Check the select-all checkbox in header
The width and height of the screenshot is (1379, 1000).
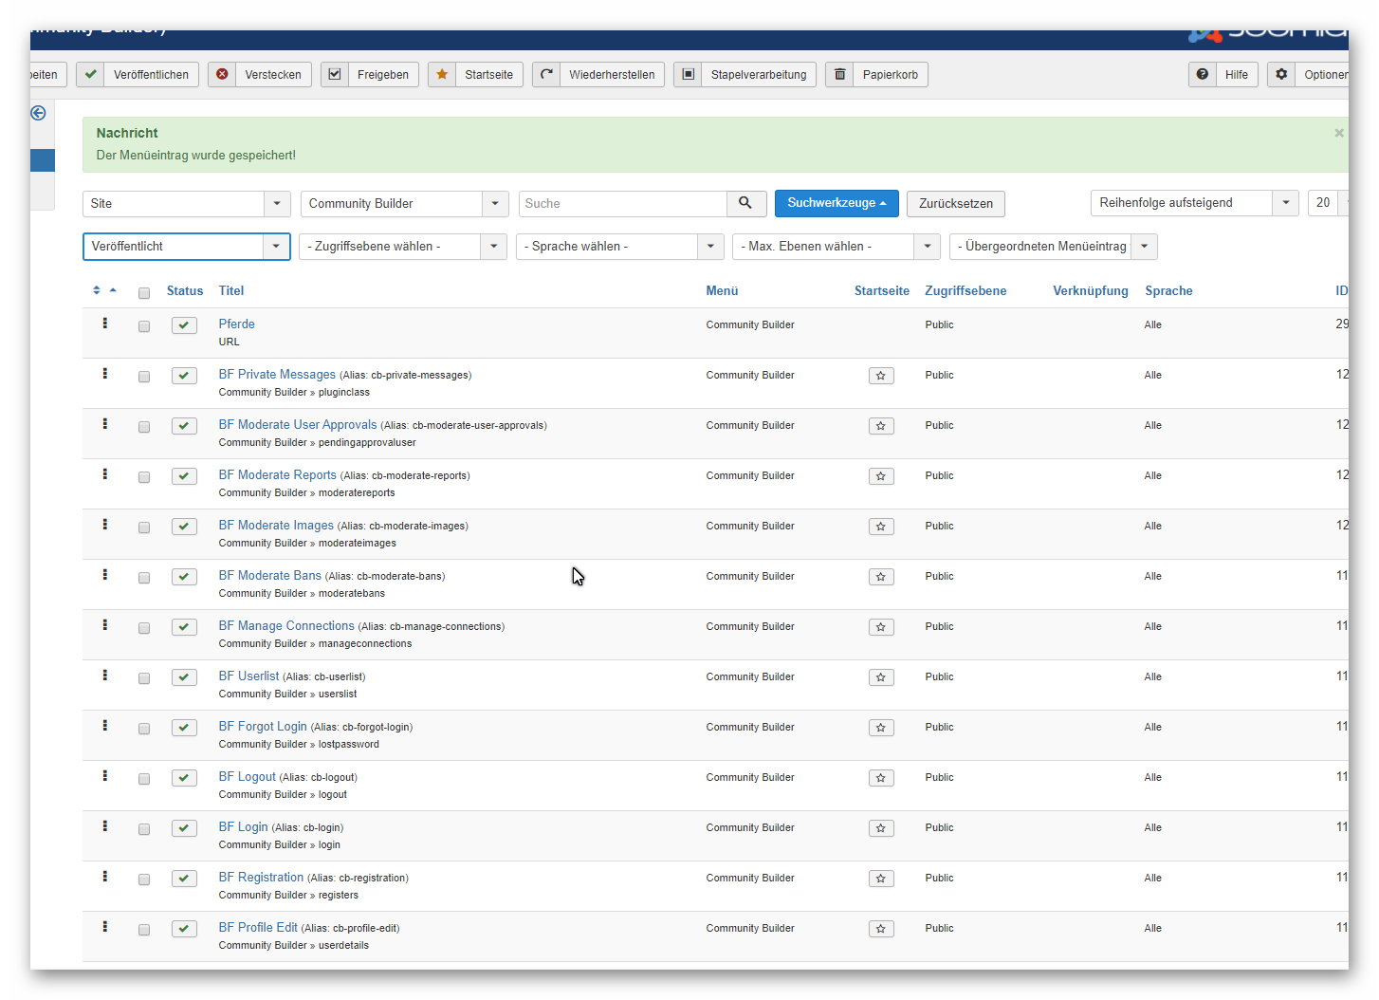144,293
